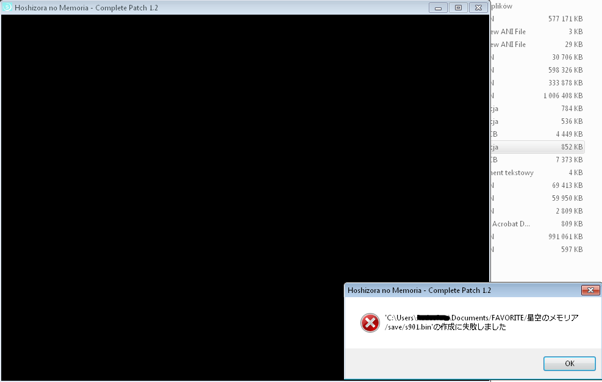Viewport: 602px width, 382px height.
Task: Maximize the Hoshizora no Memoria game window
Action: click(458, 7)
